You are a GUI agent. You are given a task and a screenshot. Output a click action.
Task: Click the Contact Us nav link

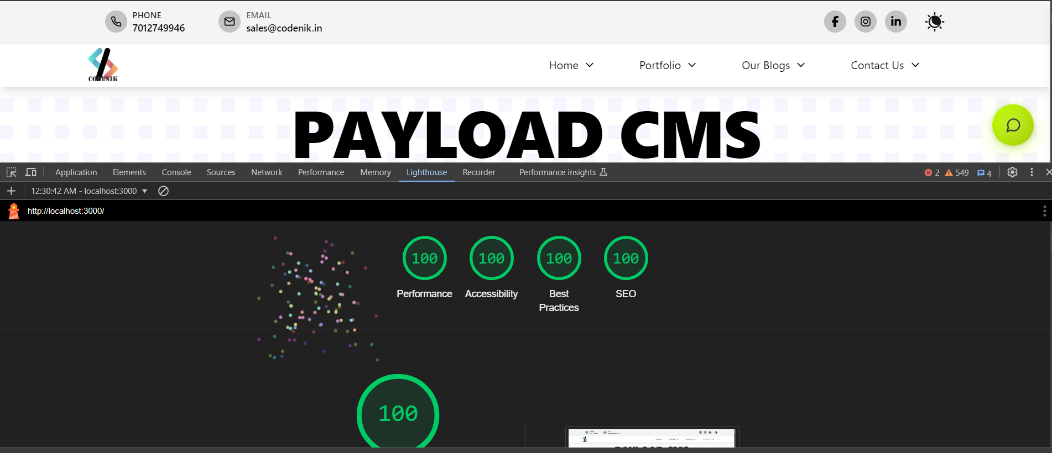[877, 65]
